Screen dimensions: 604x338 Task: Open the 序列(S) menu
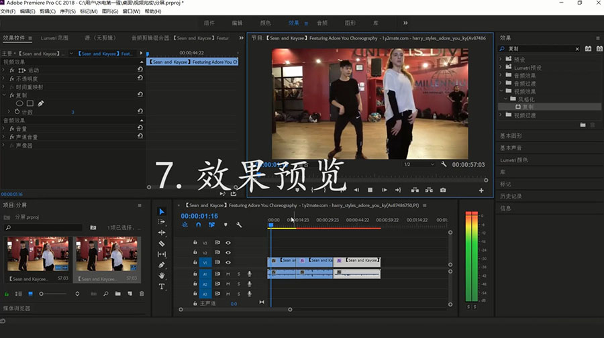(x=68, y=11)
